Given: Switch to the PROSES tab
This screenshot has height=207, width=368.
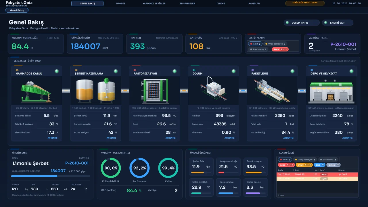Looking at the screenshot, I should click(121, 3).
